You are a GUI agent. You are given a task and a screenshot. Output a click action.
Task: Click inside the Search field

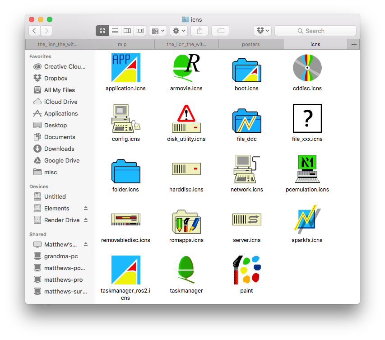pyautogui.click(x=315, y=31)
